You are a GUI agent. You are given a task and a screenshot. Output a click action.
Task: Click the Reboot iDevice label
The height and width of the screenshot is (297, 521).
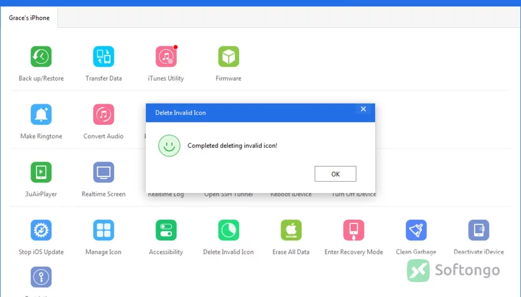pyautogui.click(x=291, y=194)
